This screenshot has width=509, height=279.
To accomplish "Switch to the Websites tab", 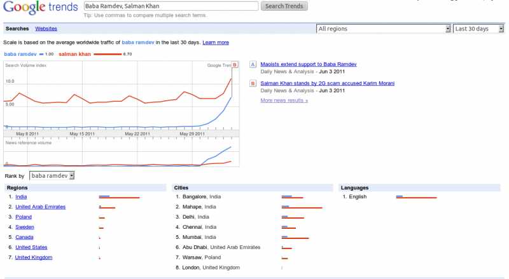I will click(x=46, y=29).
